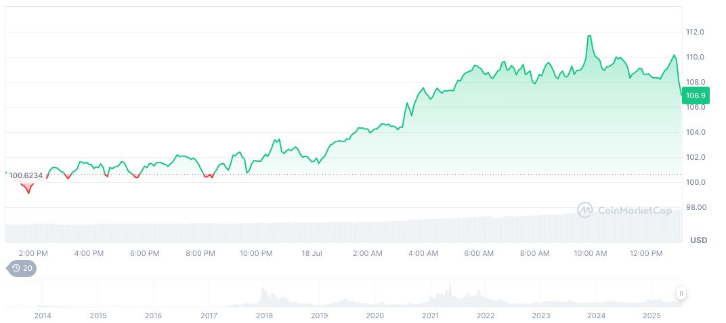
Task: Select 2014 on the year timeline
Action: (43, 316)
